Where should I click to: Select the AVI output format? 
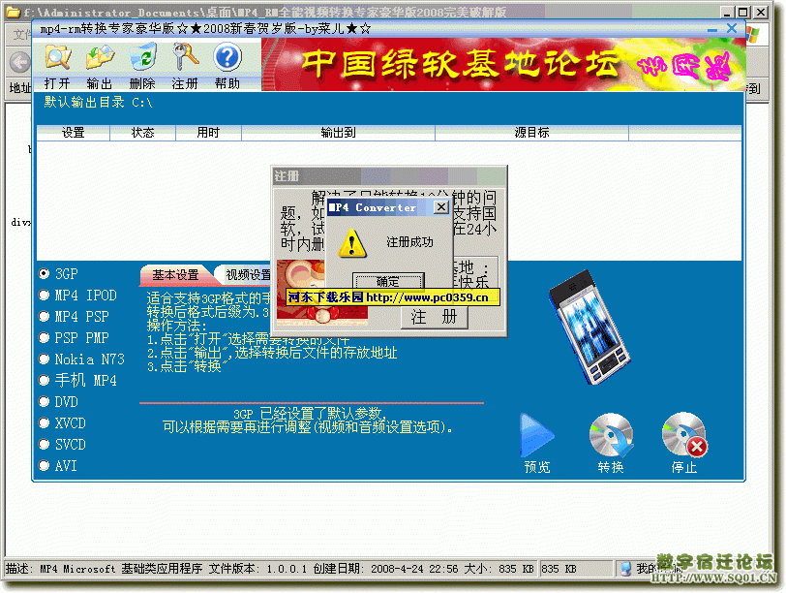[x=59, y=466]
